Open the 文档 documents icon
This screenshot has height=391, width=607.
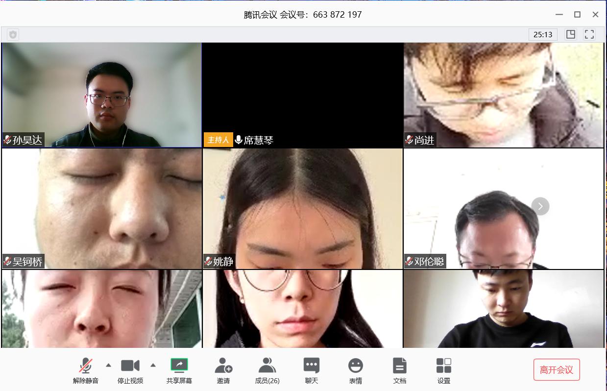pos(400,370)
